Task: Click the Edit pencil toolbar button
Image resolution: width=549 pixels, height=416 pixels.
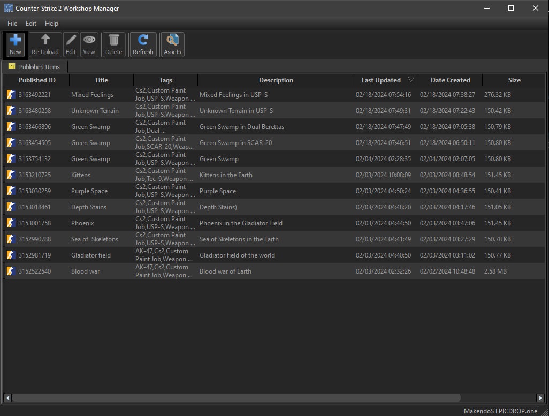Action: [x=71, y=44]
